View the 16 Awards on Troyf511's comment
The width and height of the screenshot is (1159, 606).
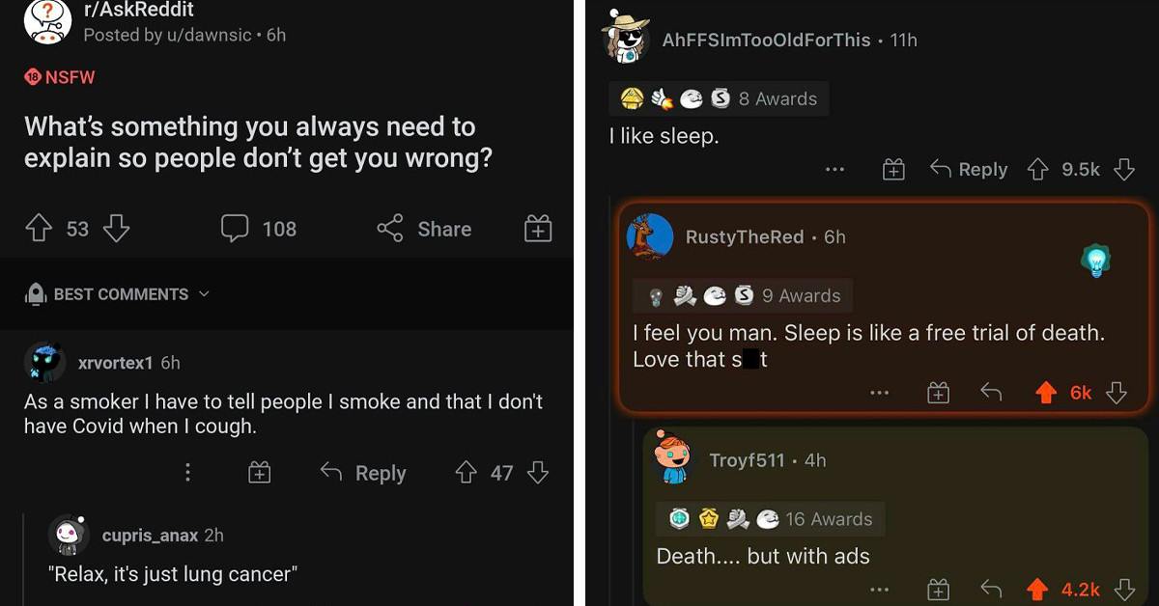coord(770,518)
